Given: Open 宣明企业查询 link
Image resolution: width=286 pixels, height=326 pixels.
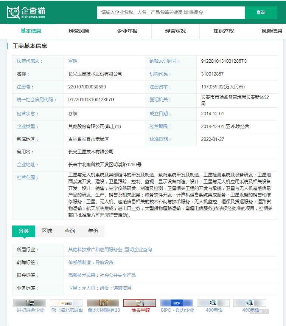Looking at the screenshot, I should [138, 250].
